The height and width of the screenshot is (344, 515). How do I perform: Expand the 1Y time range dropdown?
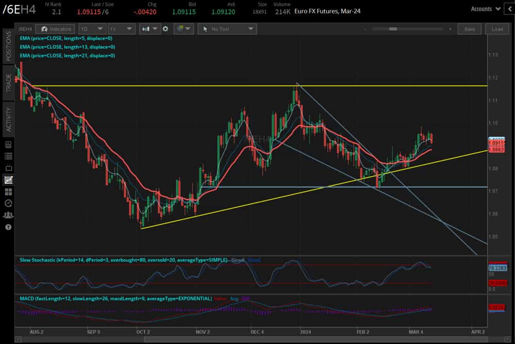click(x=123, y=29)
